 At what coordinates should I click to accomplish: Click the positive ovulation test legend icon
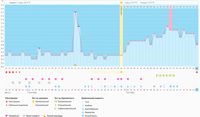(33, 102)
